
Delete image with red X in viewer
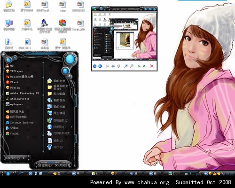coord(152,66)
